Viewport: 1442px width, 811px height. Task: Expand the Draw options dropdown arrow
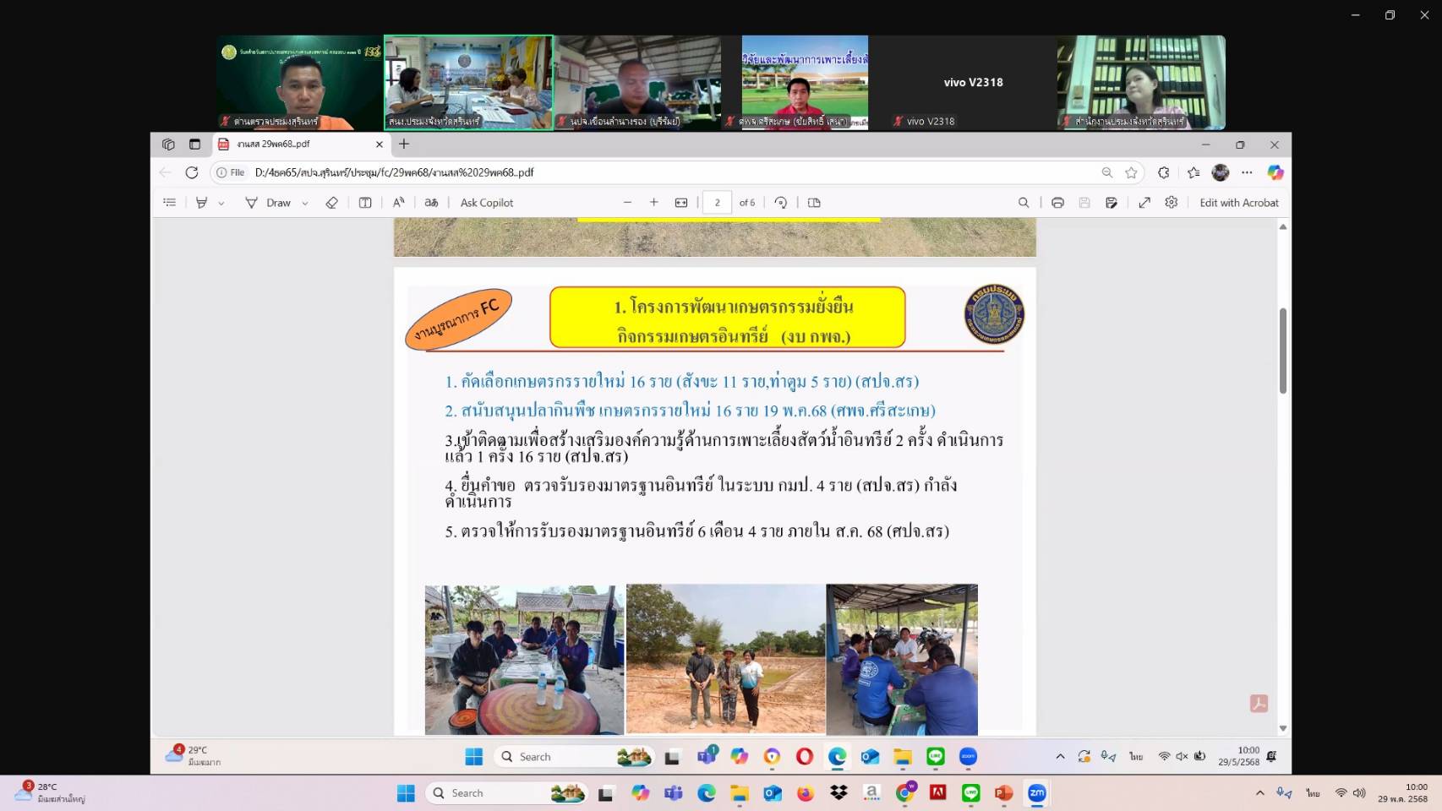(305, 204)
